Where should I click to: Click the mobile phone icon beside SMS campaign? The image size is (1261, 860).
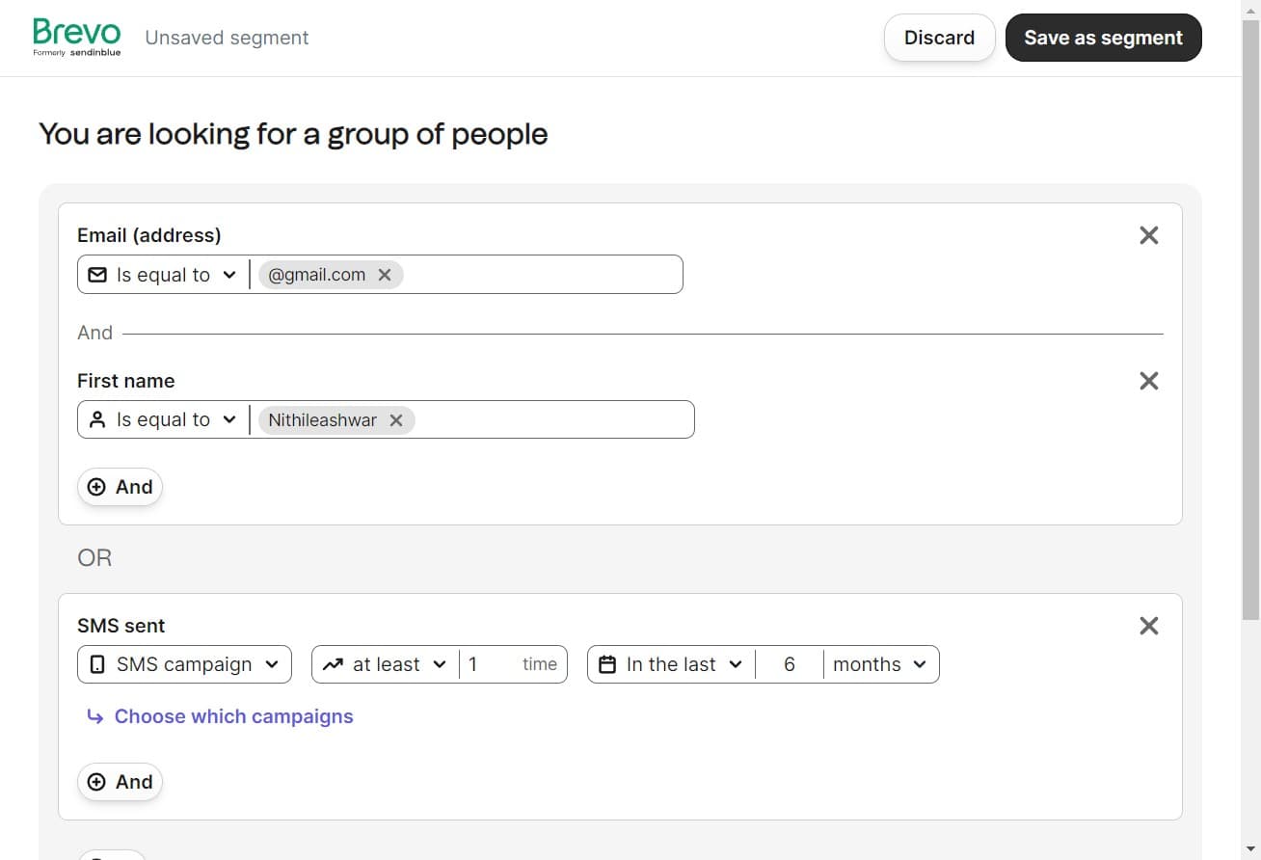[x=97, y=664]
